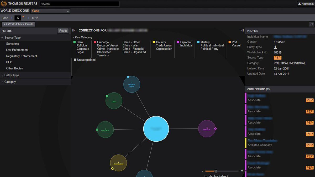
Task: Expand the Organisation node with its yellow plus icon
Action: point(112,168)
